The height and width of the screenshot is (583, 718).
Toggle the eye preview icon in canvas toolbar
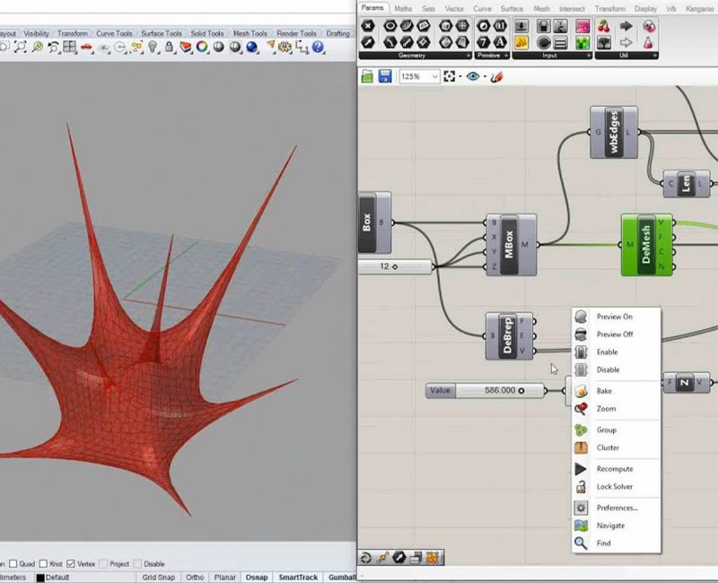click(x=473, y=76)
